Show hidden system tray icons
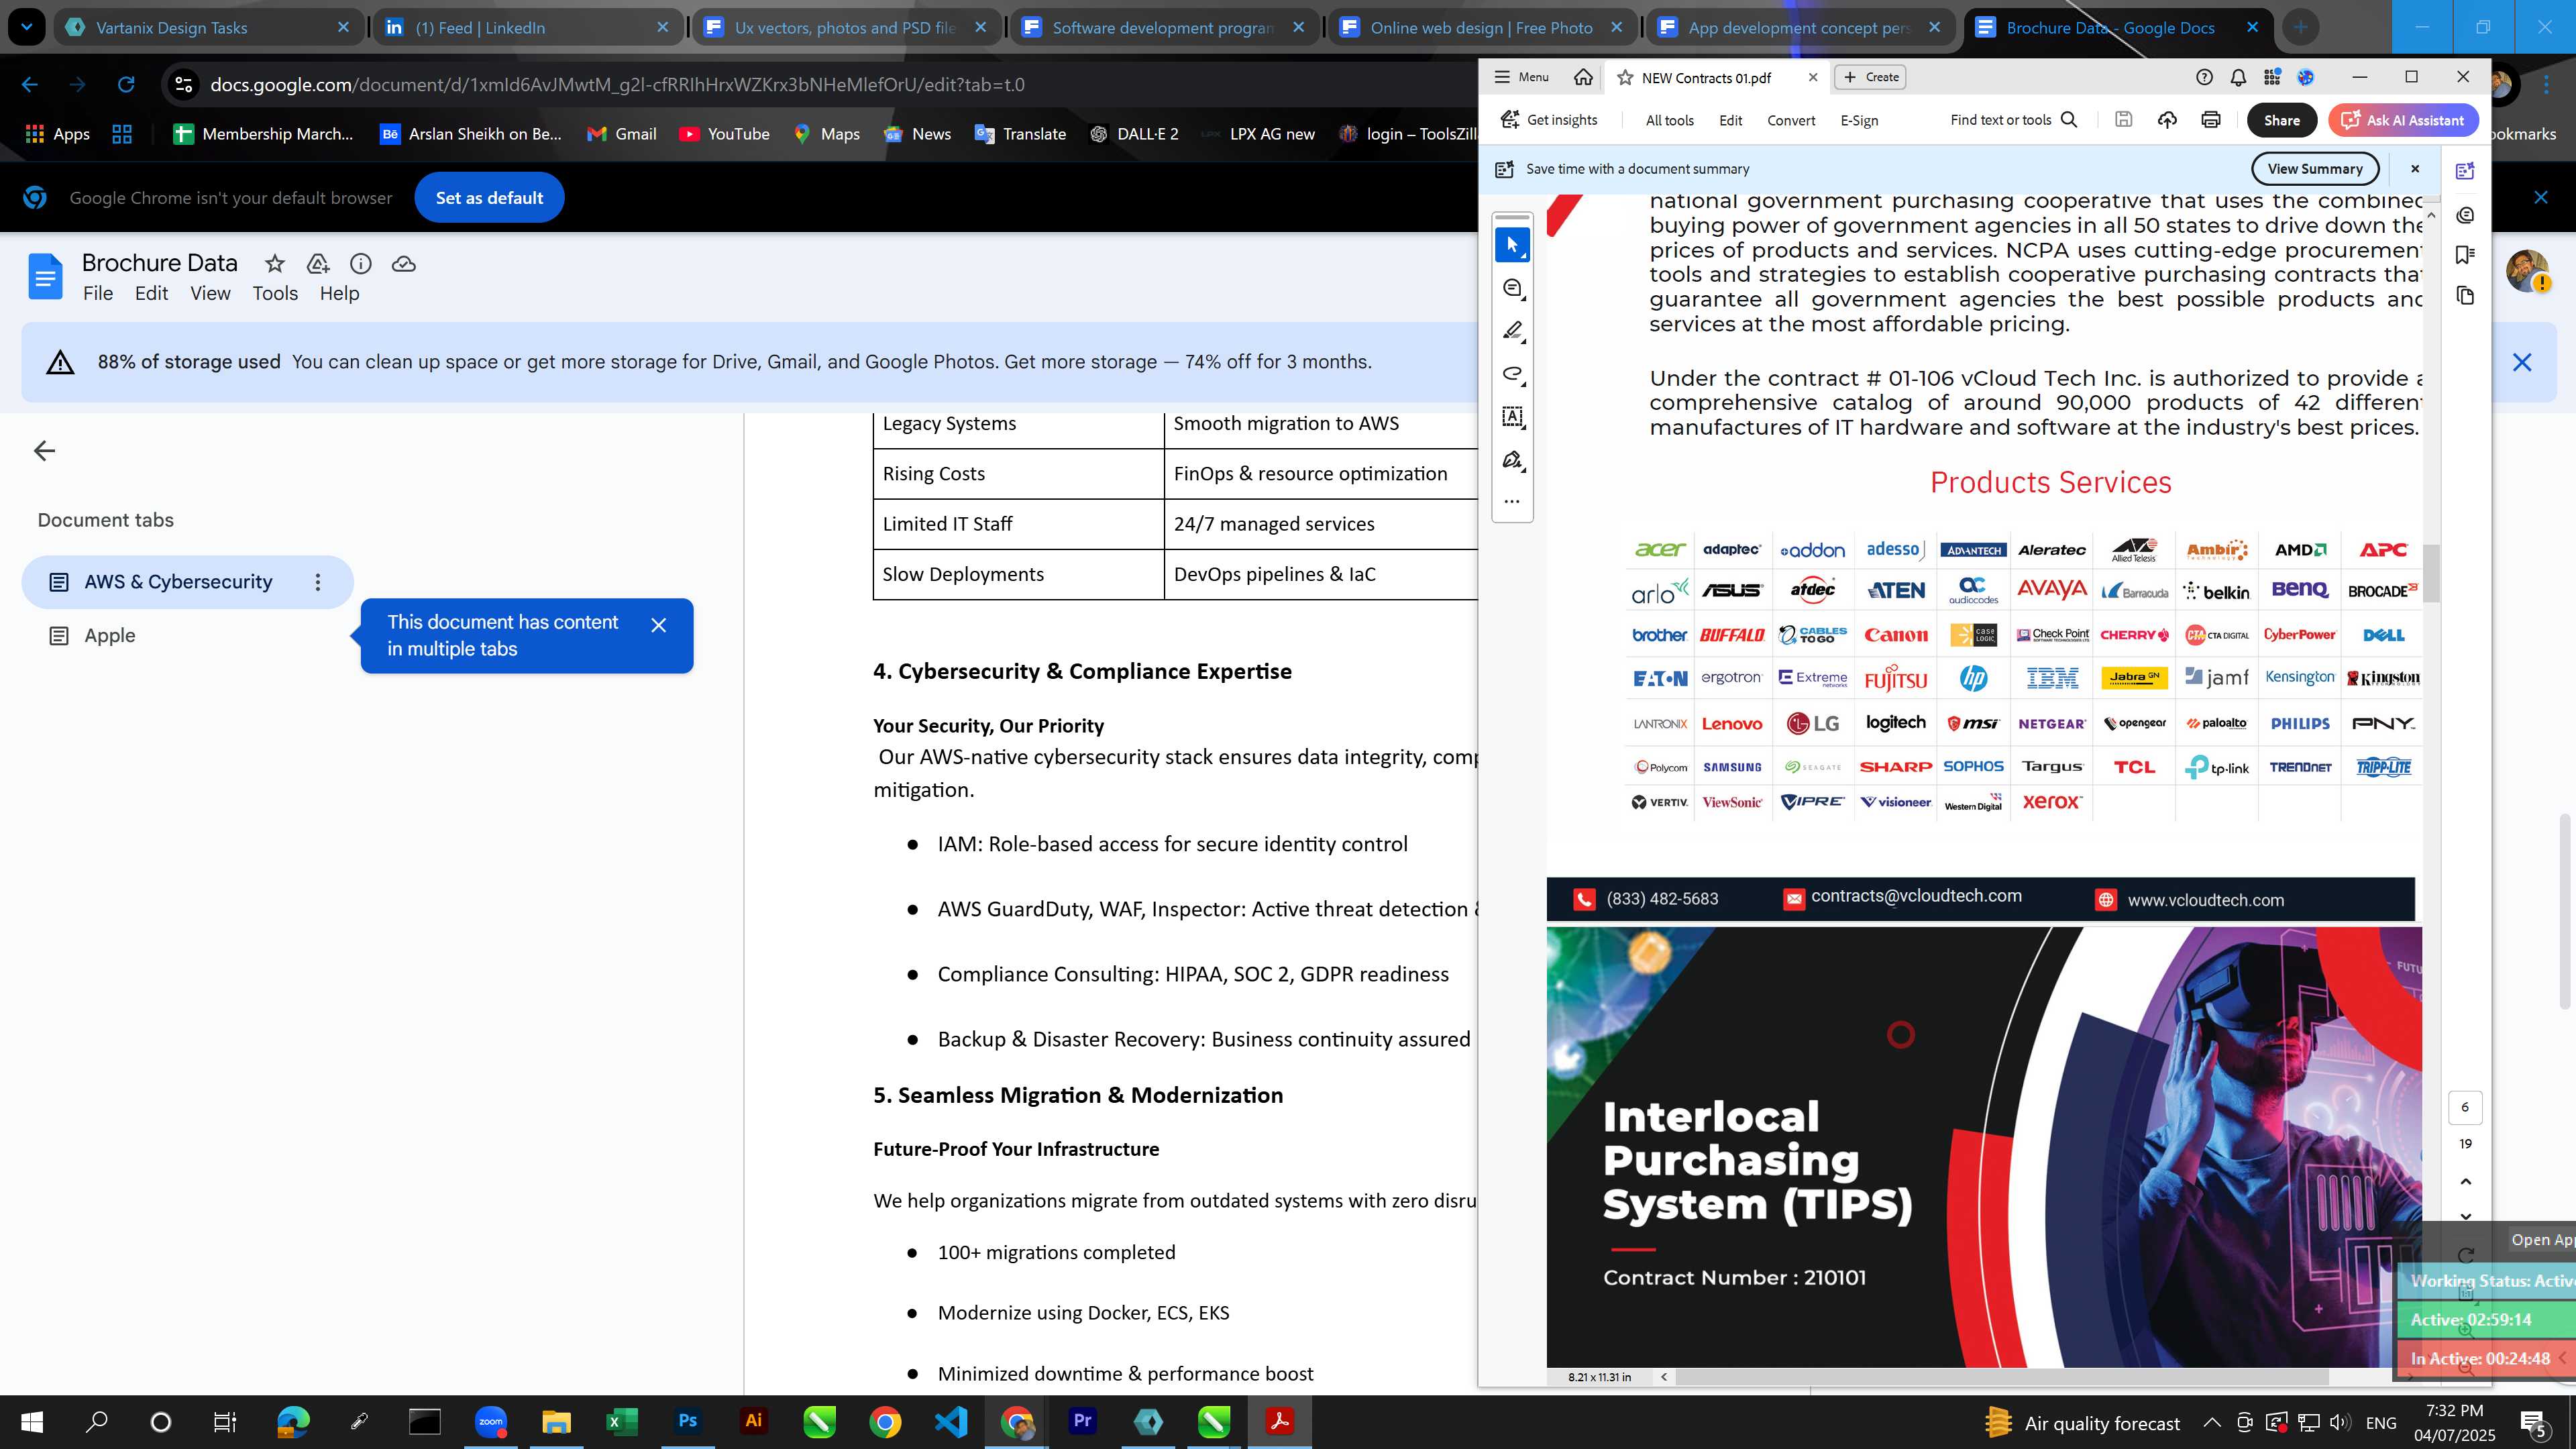The height and width of the screenshot is (1449, 2576). pos(2212,1422)
